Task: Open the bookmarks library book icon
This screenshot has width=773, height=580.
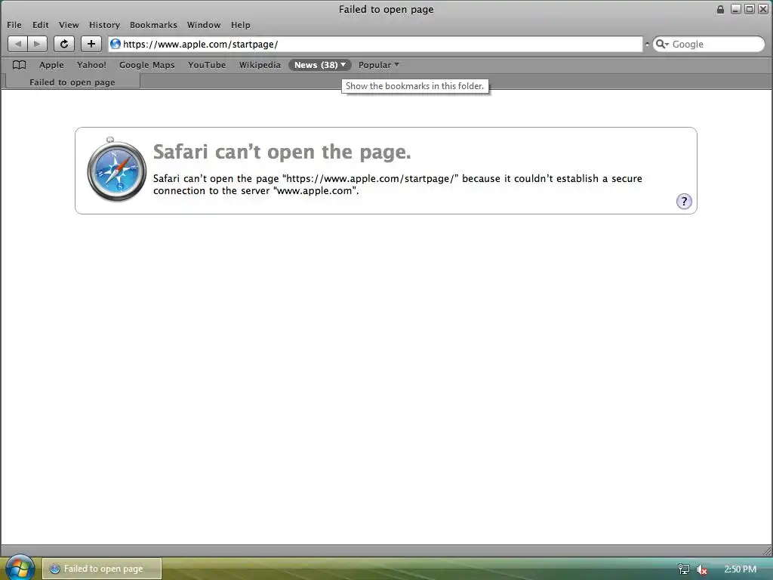Action: (x=19, y=65)
